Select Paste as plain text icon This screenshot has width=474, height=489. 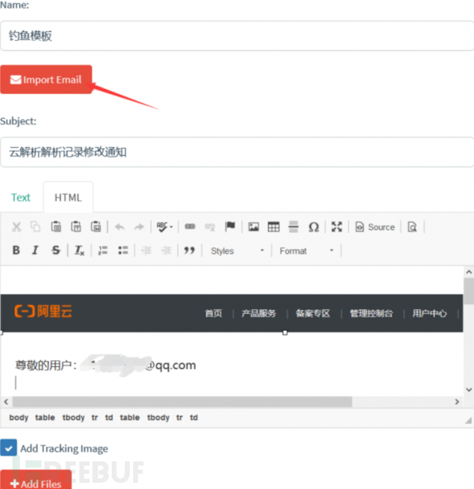tap(76, 227)
